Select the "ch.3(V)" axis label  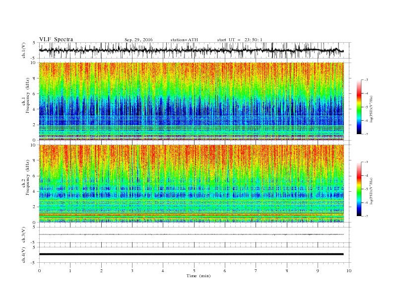click(x=24, y=235)
